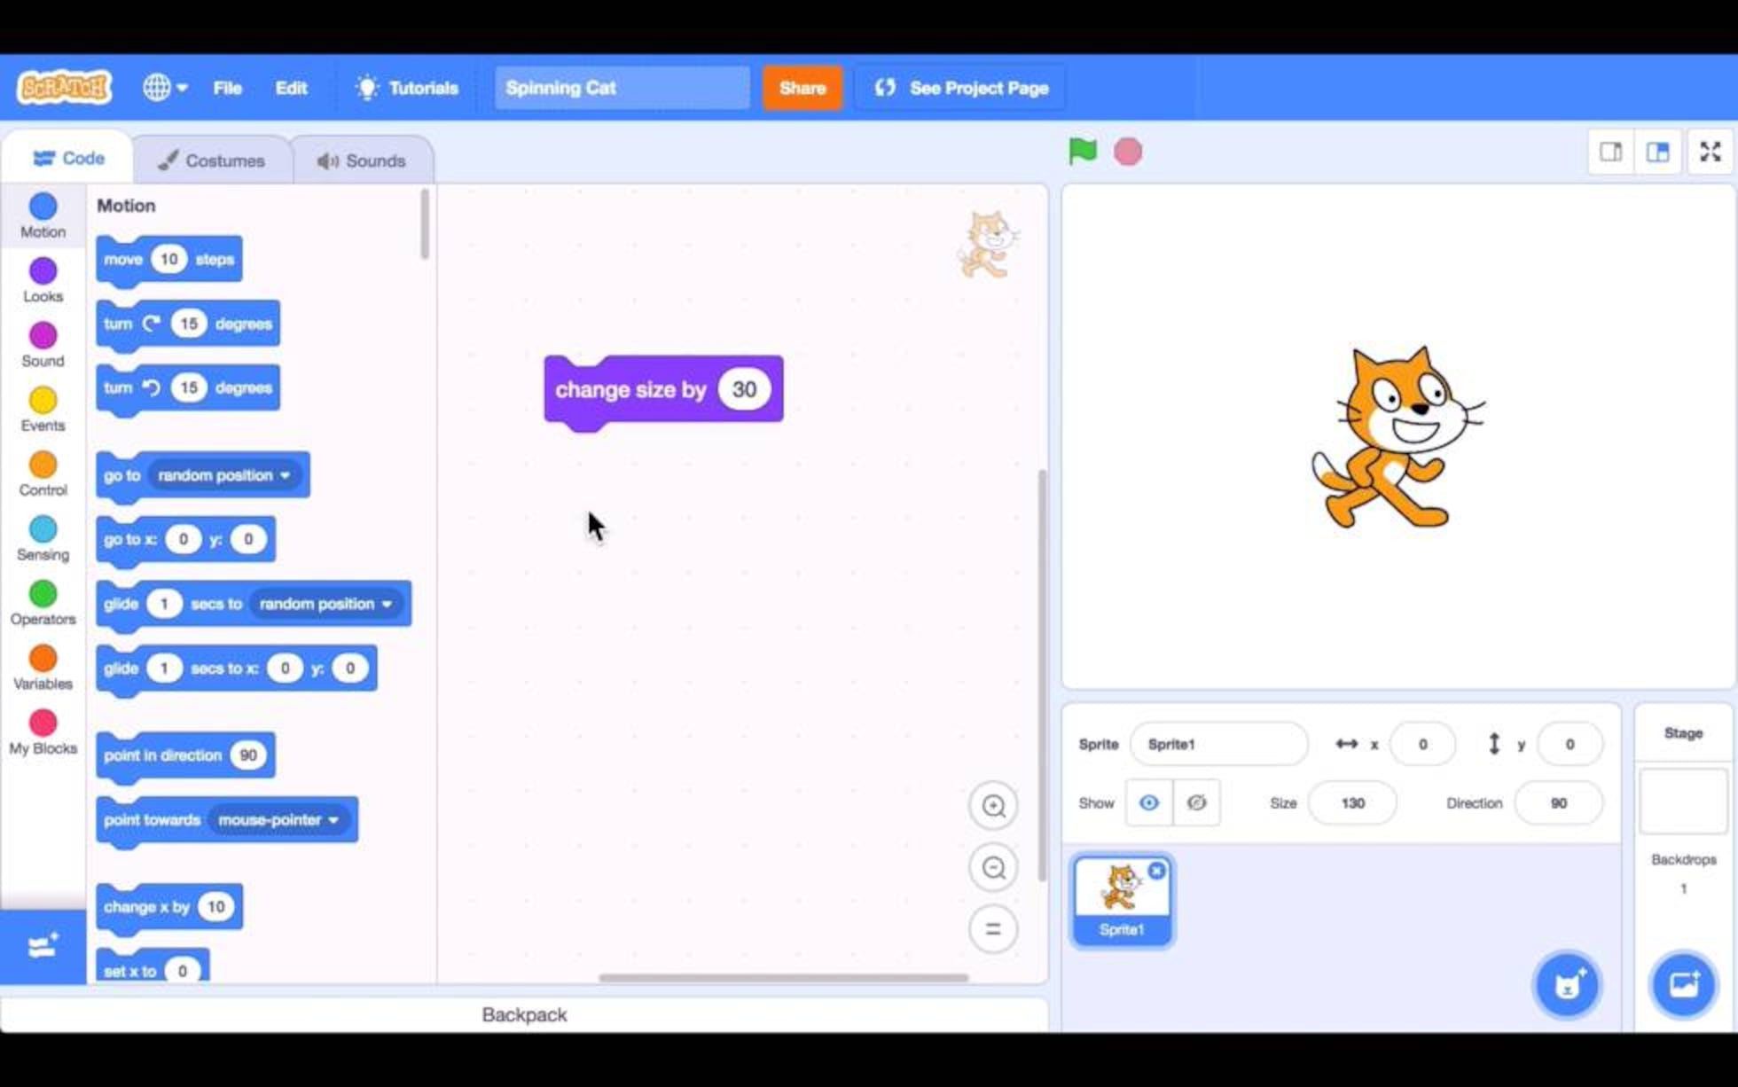Show the sprite with eye icon
The image size is (1738, 1087).
click(x=1148, y=802)
